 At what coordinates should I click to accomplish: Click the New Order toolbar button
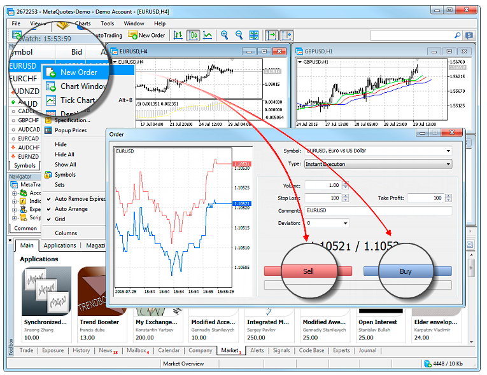(147, 36)
